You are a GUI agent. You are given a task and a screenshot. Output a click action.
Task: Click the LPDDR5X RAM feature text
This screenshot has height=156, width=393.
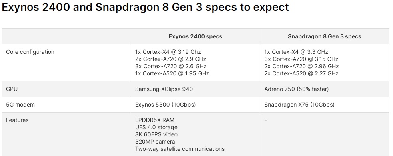[154, 120]
